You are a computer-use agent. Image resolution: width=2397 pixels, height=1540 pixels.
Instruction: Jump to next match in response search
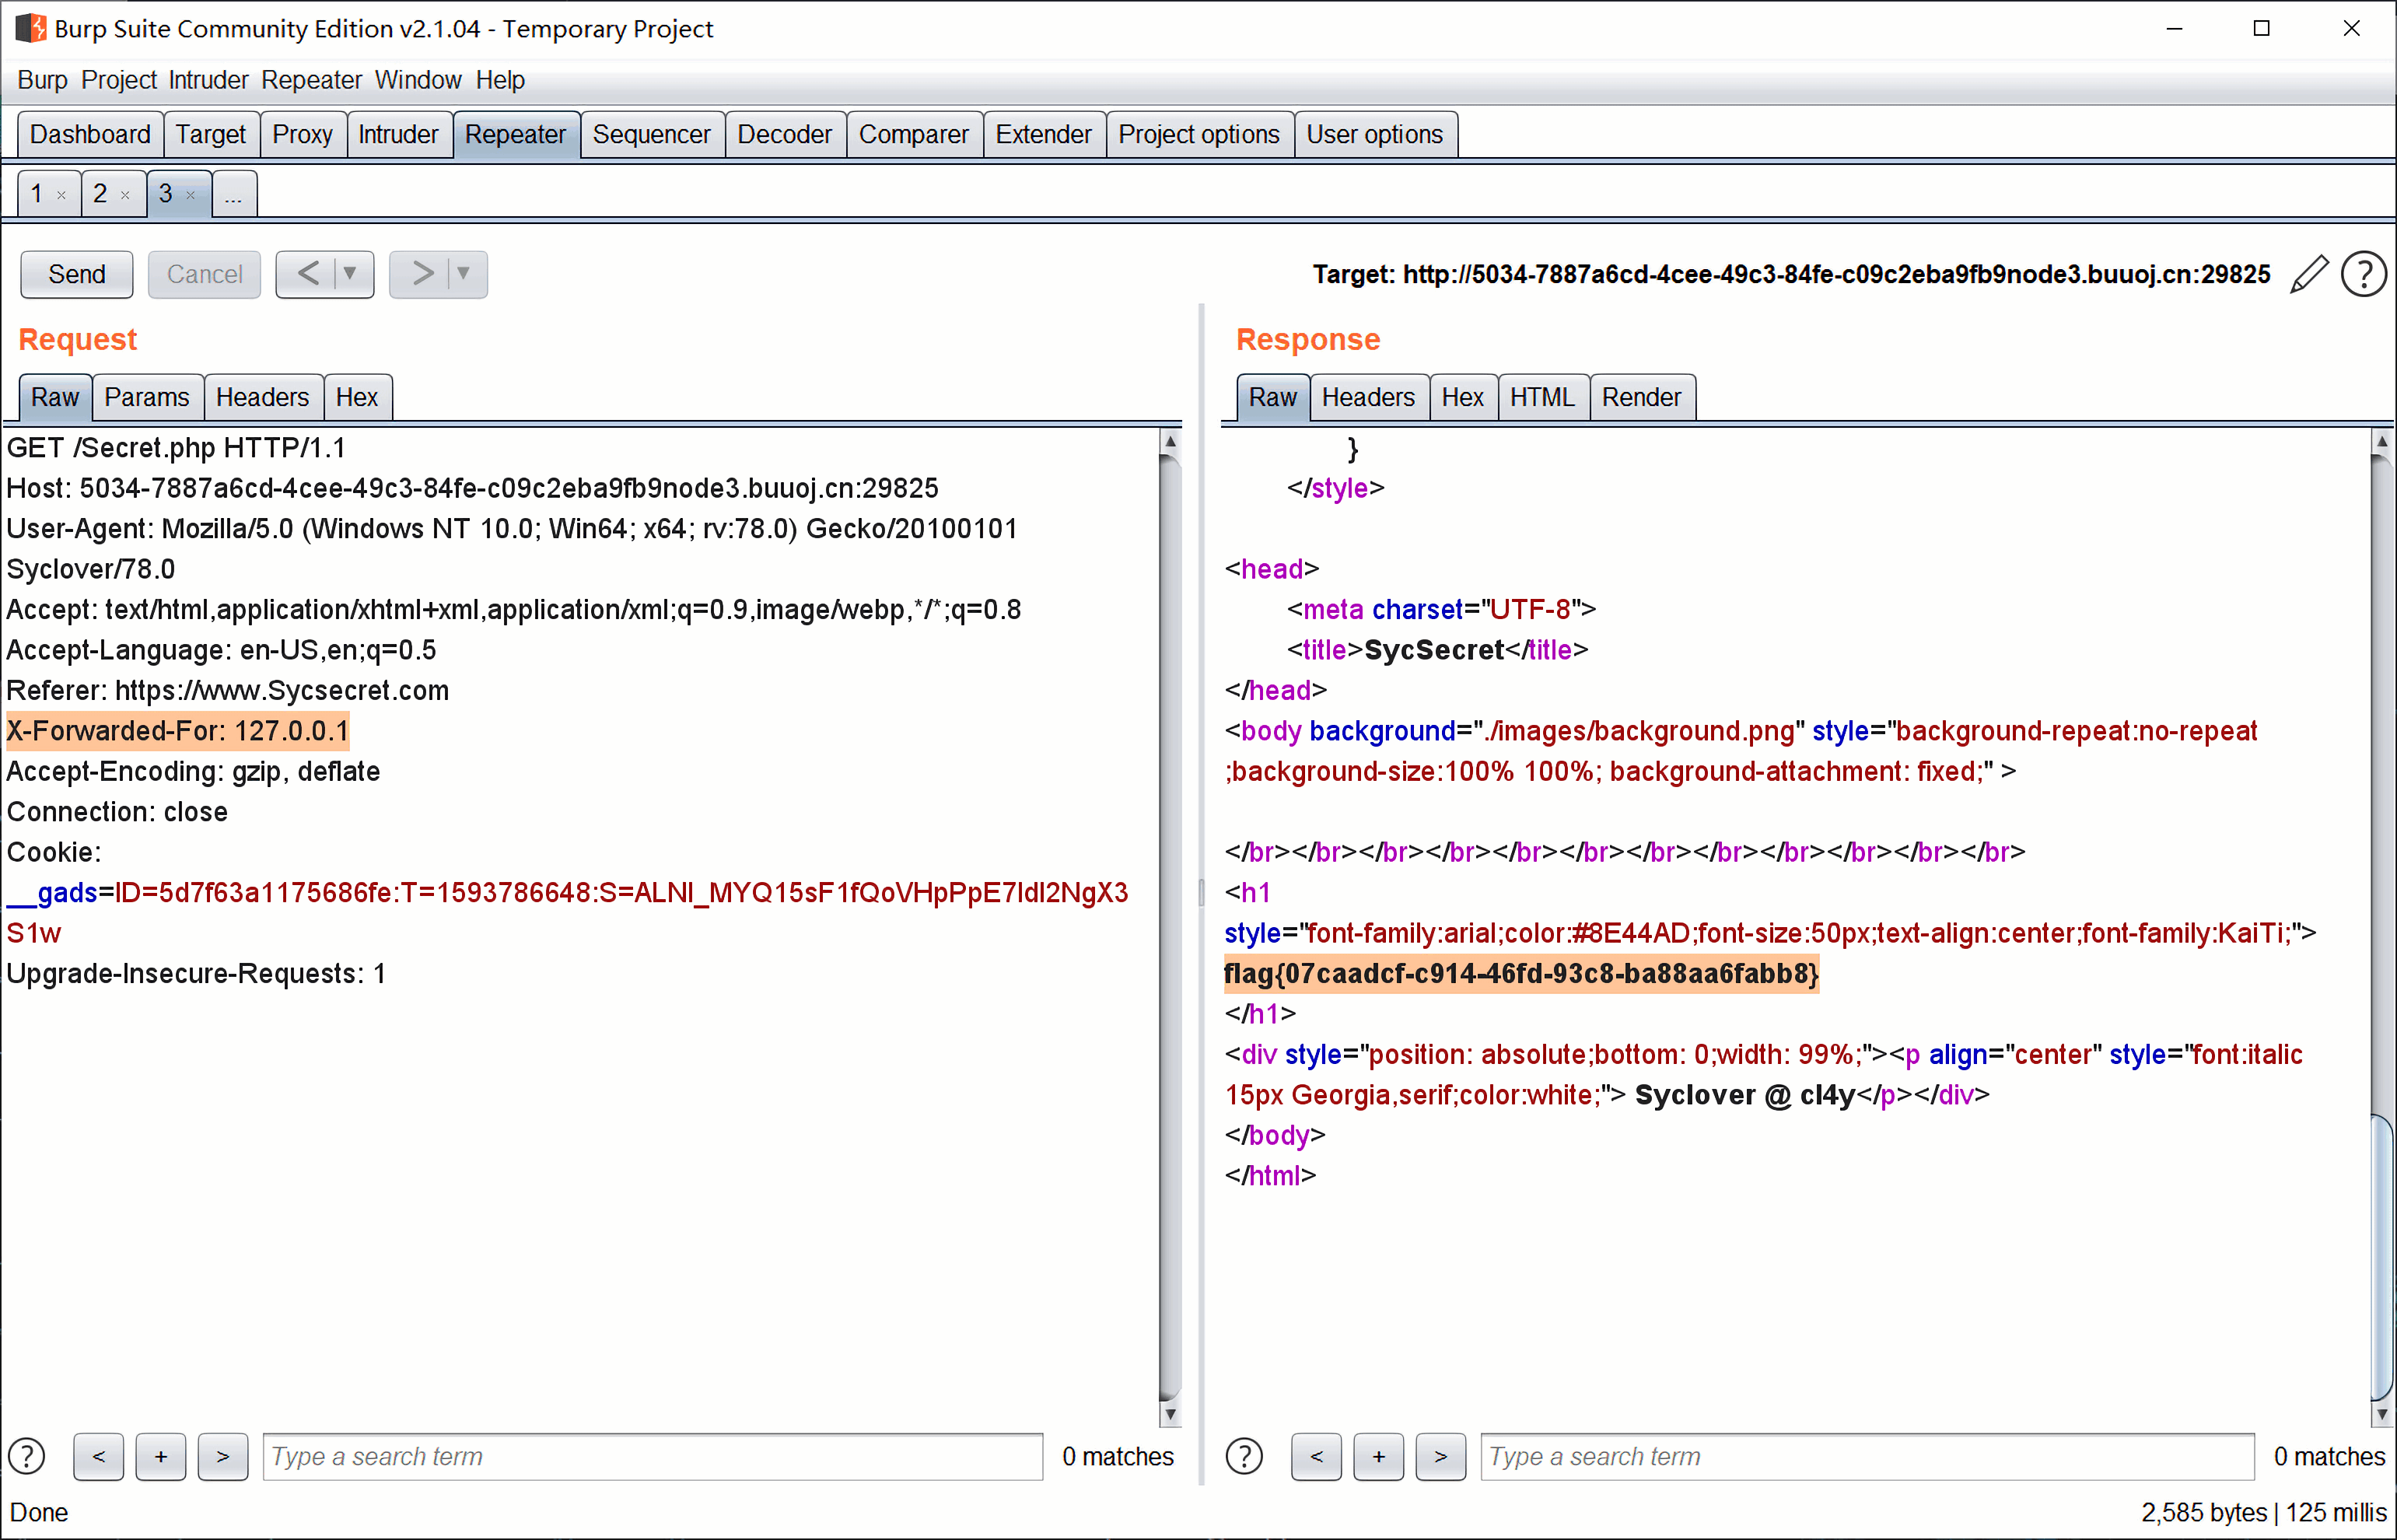coord(1440,1456)
